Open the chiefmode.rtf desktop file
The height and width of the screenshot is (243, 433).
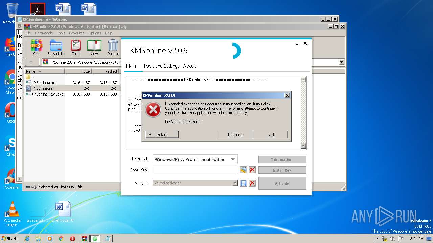tap(63, 212)
